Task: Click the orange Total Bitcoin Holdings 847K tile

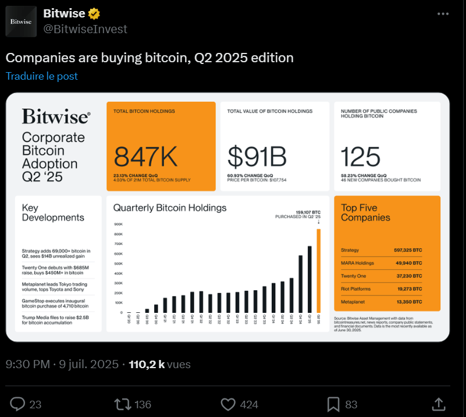Action: (x=161, y=147)
